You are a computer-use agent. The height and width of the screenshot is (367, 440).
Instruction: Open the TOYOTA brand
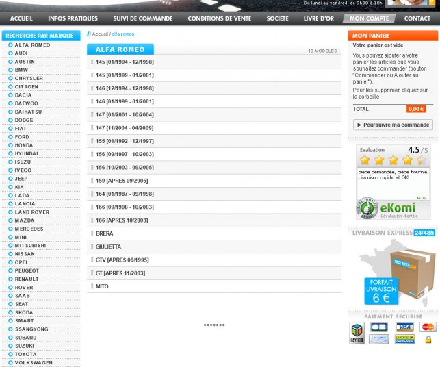25,355
